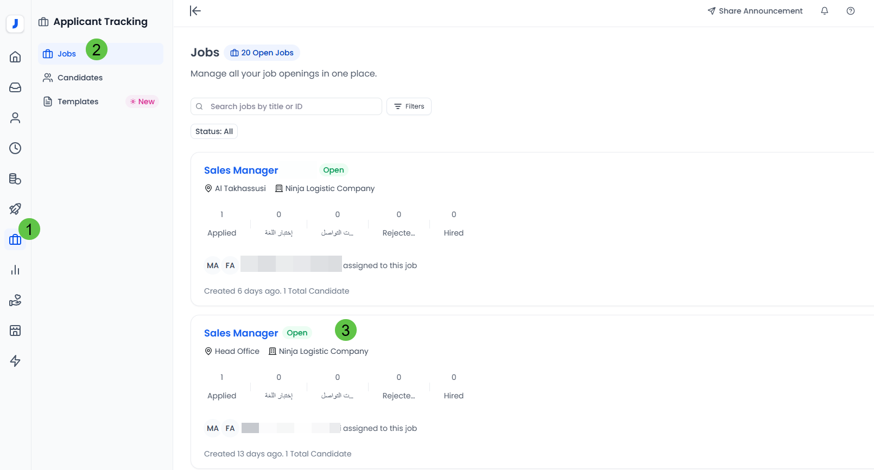Click the Status: All filter chip
Viewport: 874px width, 470px height.
pos(214,131)
